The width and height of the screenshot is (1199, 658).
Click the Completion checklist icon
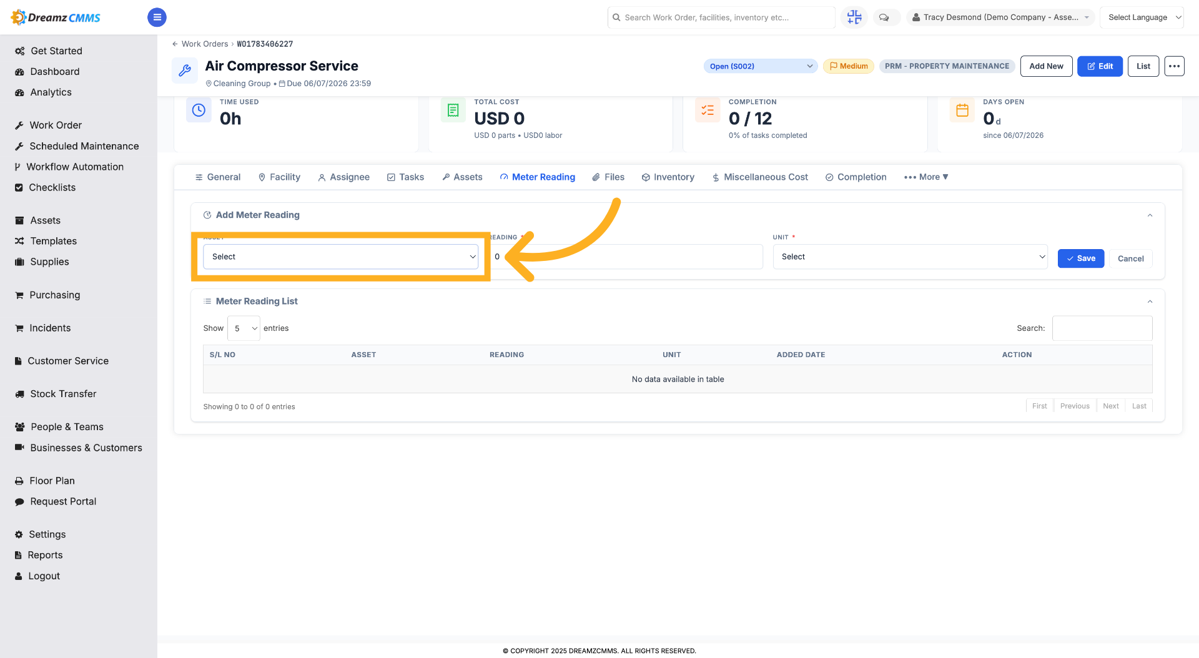tap(708, 110)
